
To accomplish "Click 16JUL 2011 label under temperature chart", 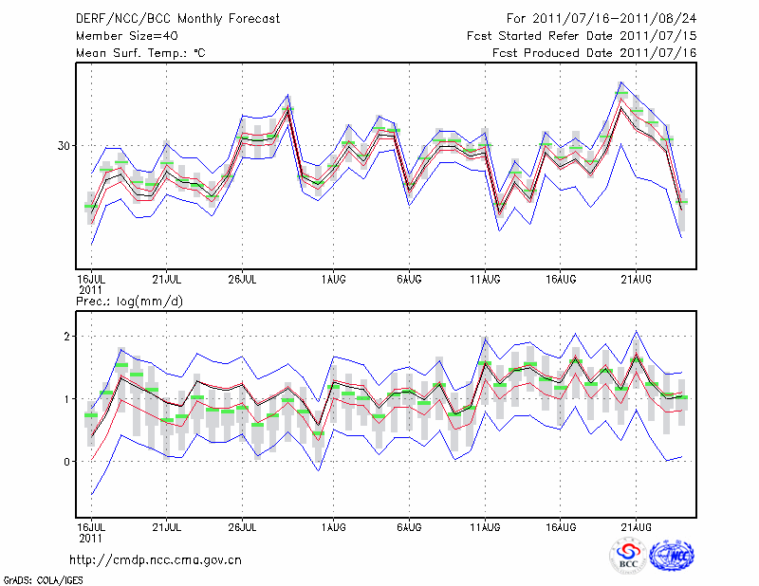I will 90,283.
